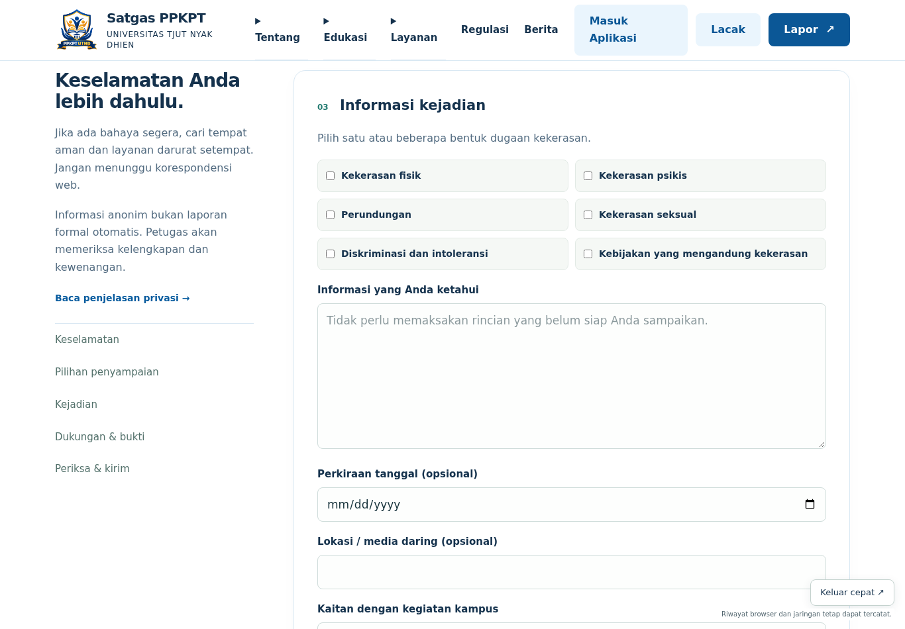Viewport: 905px width, 629px height.
Task: Select the Kekerasan seksual checkbox
Action: click(x=588, y=215)
